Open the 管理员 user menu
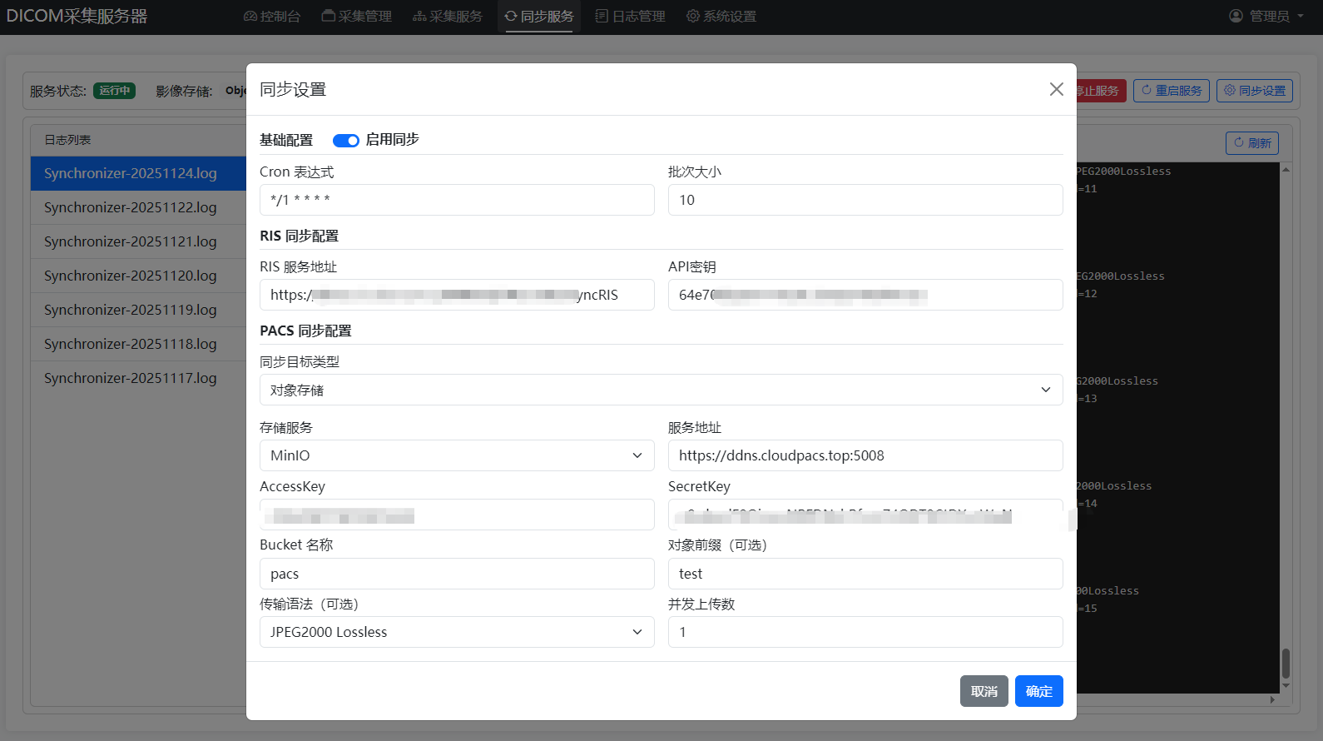The image size is (1323, 741). [x=1266, y=17]
